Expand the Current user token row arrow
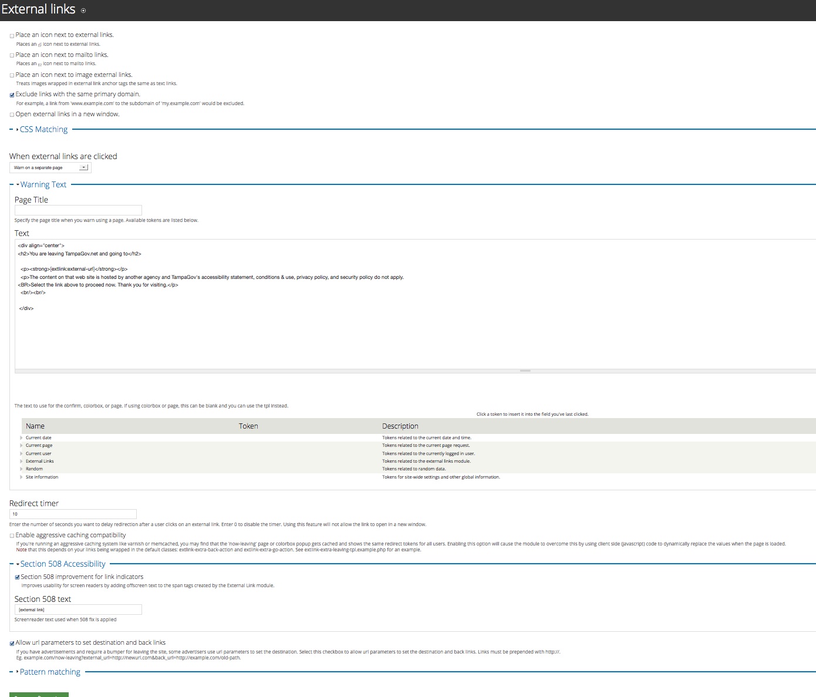This screenshot has height=697, width=816. pos(22,453)
